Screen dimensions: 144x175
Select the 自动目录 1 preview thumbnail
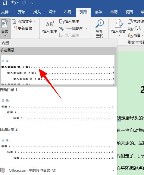point(58,109)
